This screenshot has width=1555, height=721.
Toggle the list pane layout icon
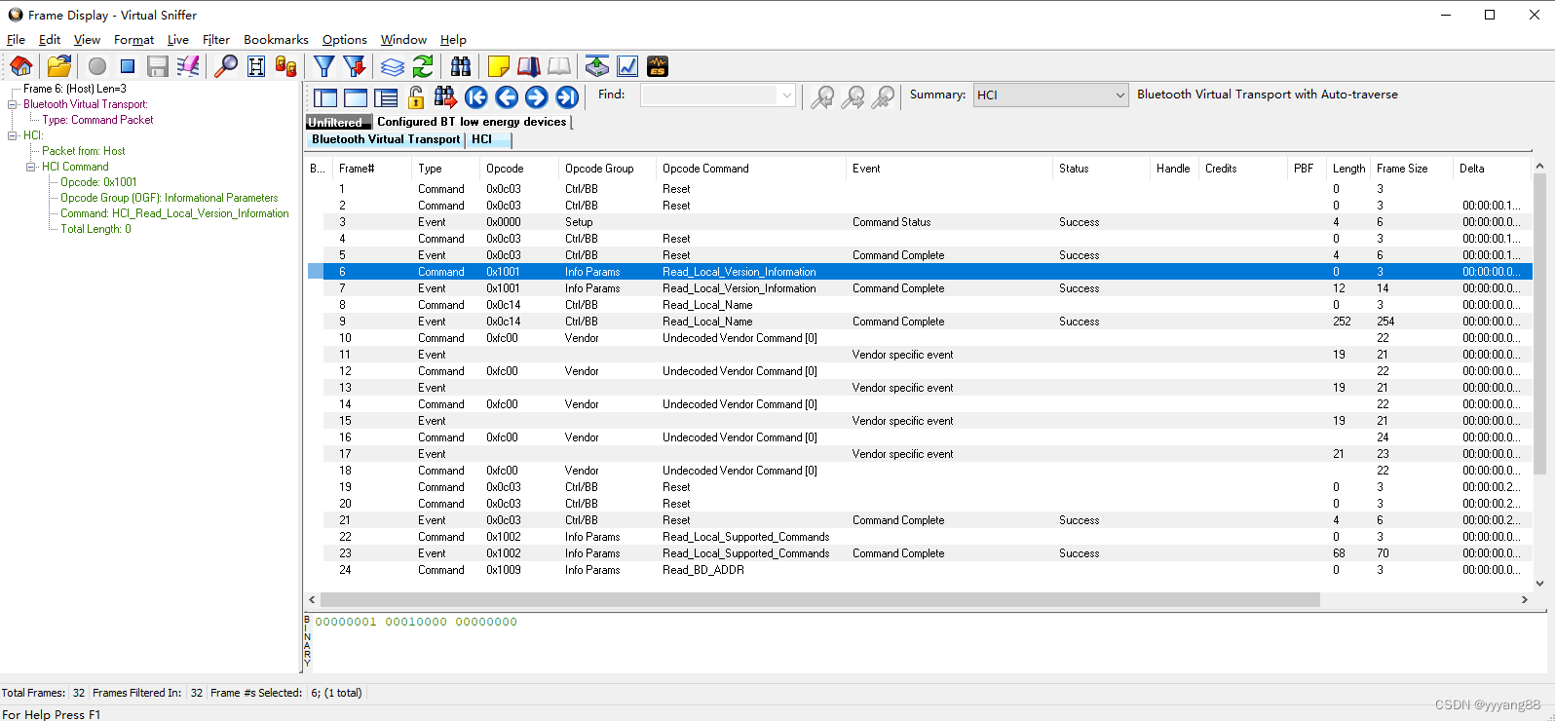pyautogui.click(x=386, y=97)
